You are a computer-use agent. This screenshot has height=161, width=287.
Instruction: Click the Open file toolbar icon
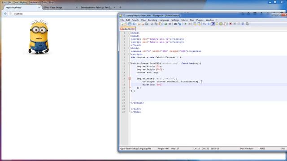click(x=126, y=24)
